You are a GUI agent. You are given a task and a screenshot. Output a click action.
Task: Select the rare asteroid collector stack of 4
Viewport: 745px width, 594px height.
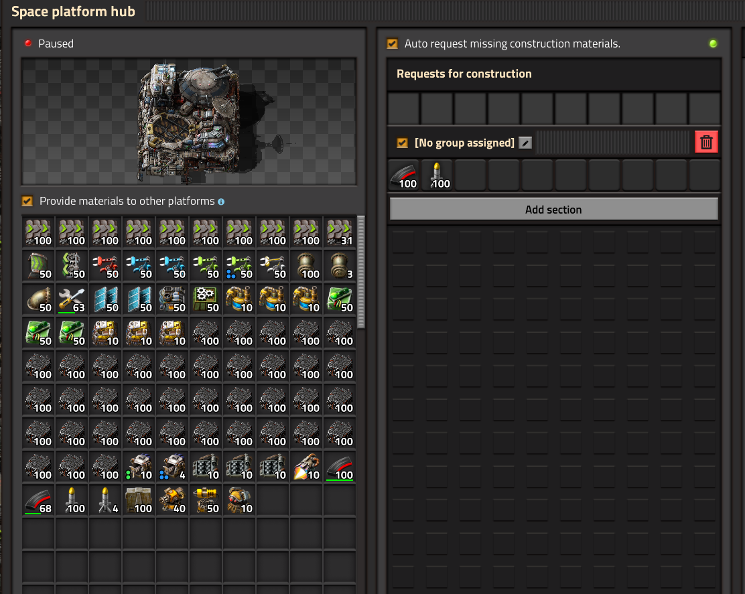click(172, 467)
